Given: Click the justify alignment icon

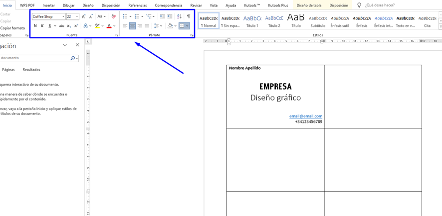Looking at the screenshot, I should (x=147, y=26).
